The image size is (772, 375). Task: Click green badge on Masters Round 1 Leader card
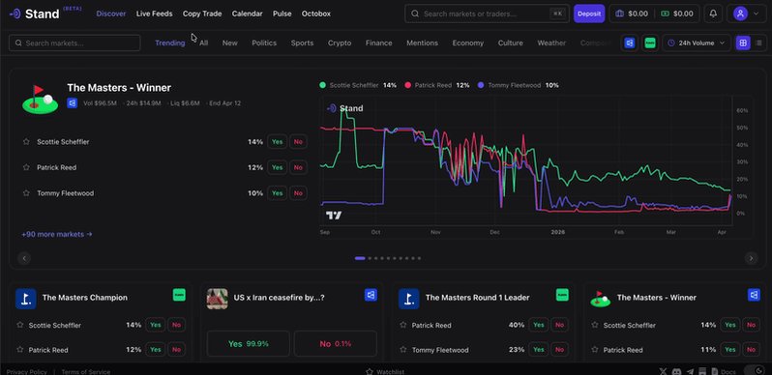click(x=562, y=295)
